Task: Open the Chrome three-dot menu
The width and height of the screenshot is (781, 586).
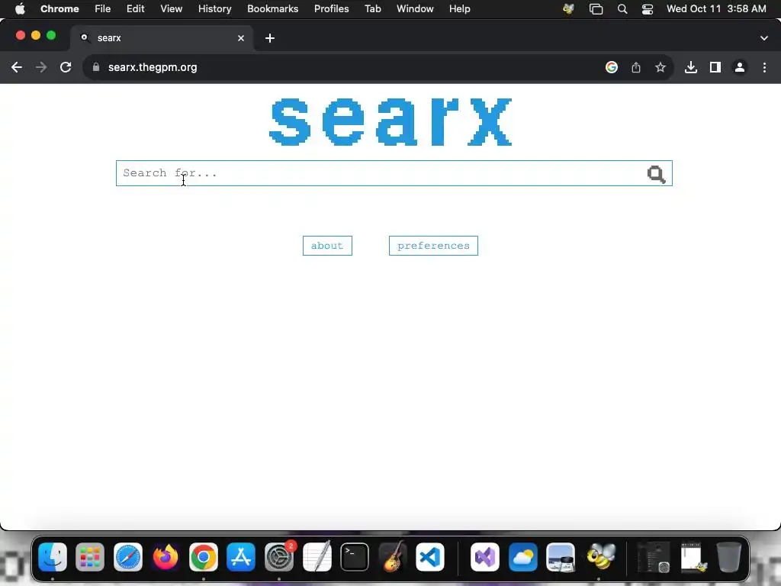Action: tap(764, 67)
